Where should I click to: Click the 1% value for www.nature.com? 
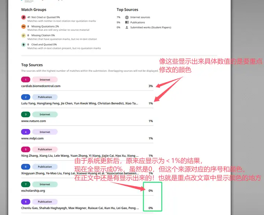[151, 121]
